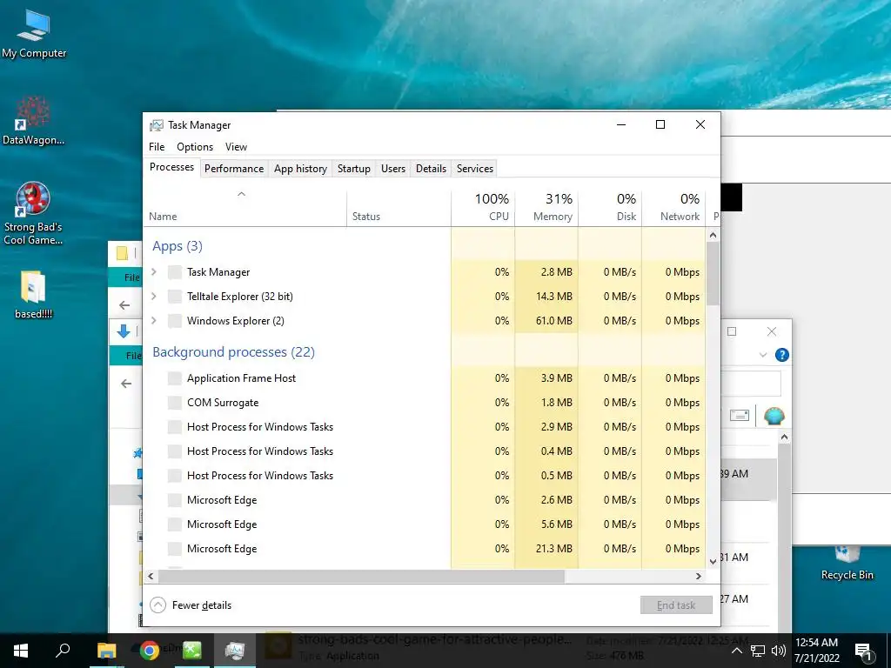Click the back arrow in lower Explorer window
Image resolution: width=891 pixels, height=668 pixels.
(125, 384)
